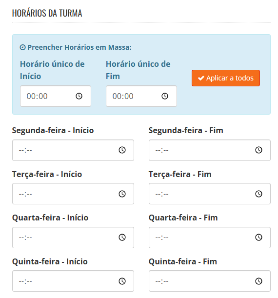The height and width of the screenshot is (298, 278).
Task: Focus the Quarta-feira Início time input
Action: [73, 238]
